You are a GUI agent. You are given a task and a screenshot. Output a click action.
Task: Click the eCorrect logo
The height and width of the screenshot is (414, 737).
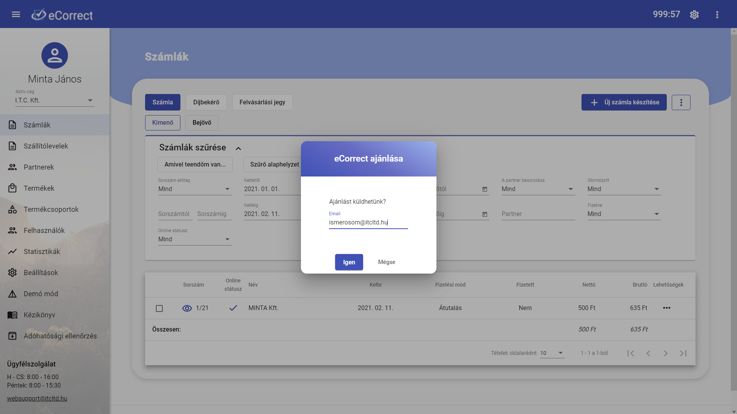(62, 15)
